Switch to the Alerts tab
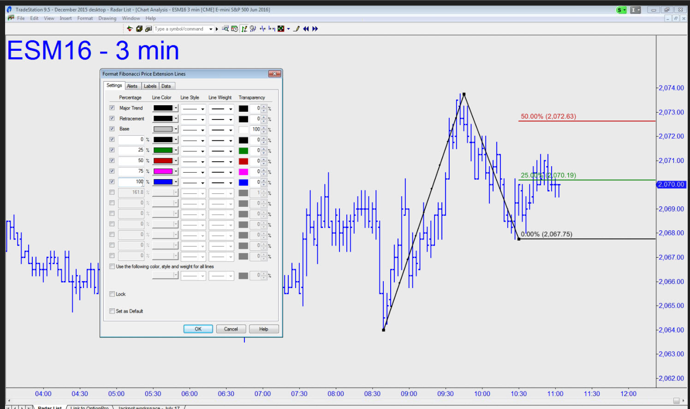 tap(132, 86)
